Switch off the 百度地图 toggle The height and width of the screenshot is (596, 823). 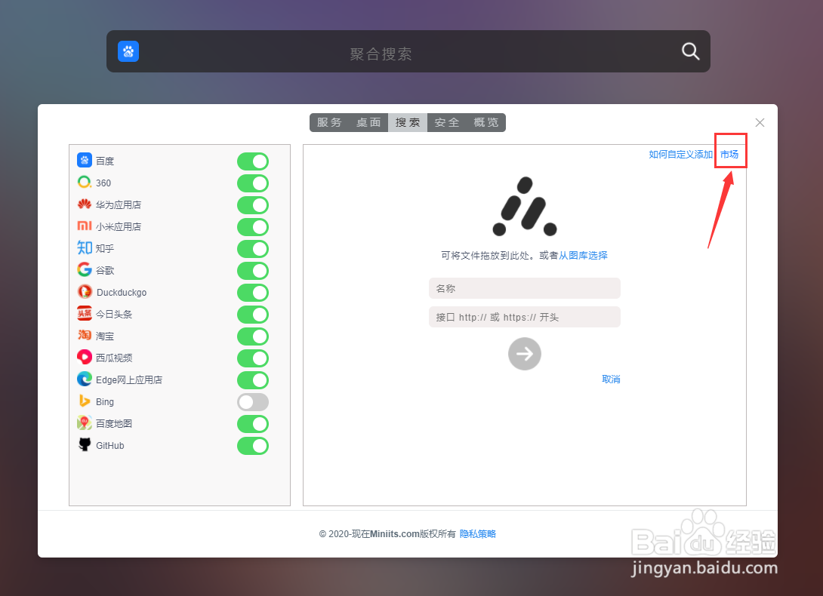coord(253,424)
